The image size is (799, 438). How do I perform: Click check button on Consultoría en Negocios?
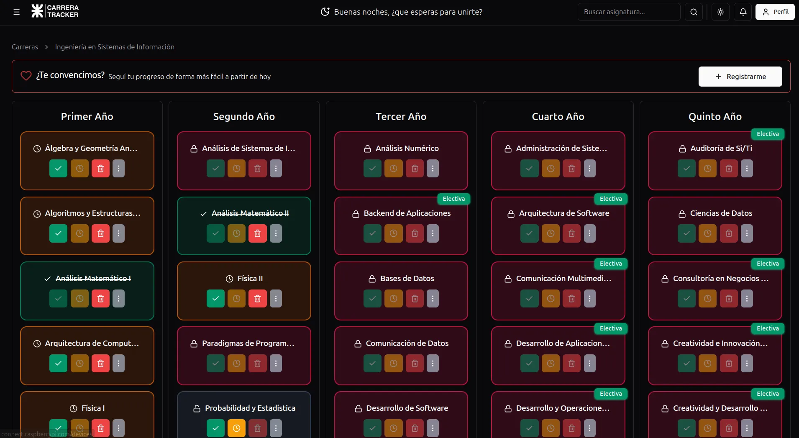coord(686,299)
